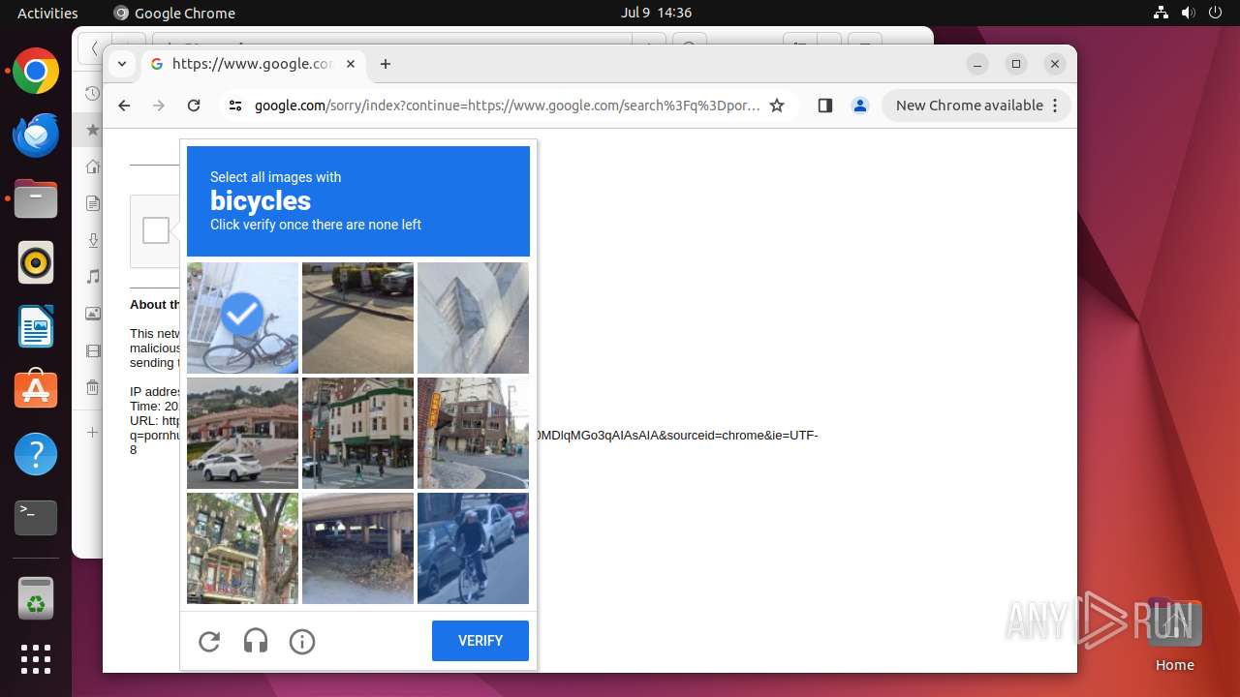Image resolution: width=1240 pixels, height=697 pixels.
Task: Click back chevron in background Files window
Action: [x=93, y=47]
